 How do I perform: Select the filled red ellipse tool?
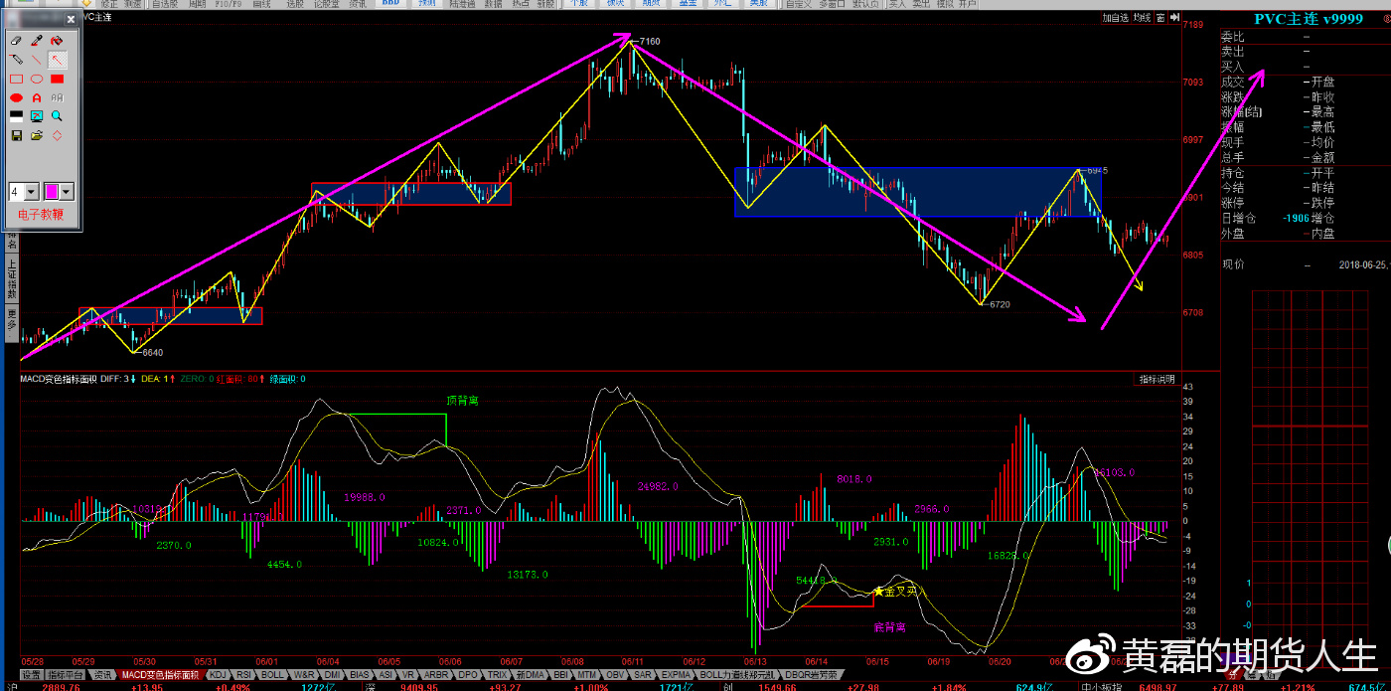pyautogui.click(x=16, y=97)
